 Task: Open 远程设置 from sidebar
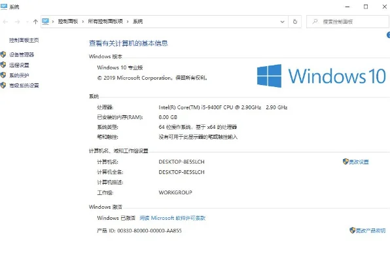click(19, 65)
